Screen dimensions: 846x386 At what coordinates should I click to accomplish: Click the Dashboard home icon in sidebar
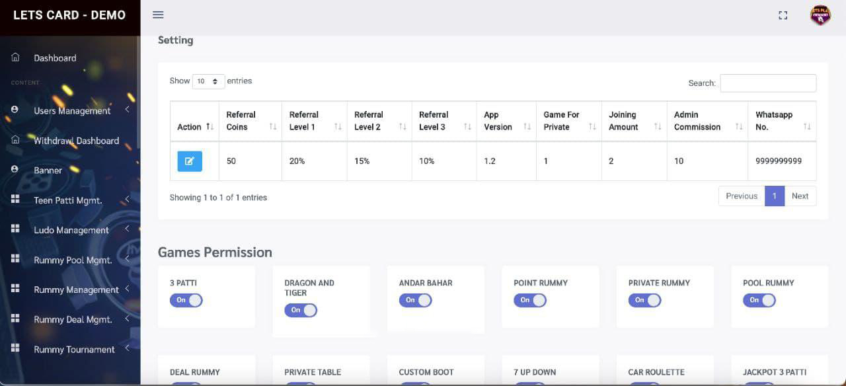coord(15,58)
